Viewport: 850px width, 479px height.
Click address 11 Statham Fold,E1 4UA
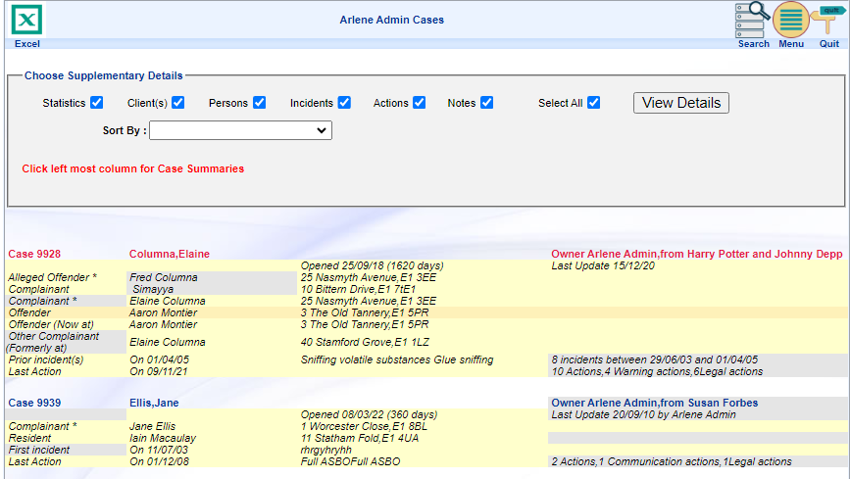360,439
